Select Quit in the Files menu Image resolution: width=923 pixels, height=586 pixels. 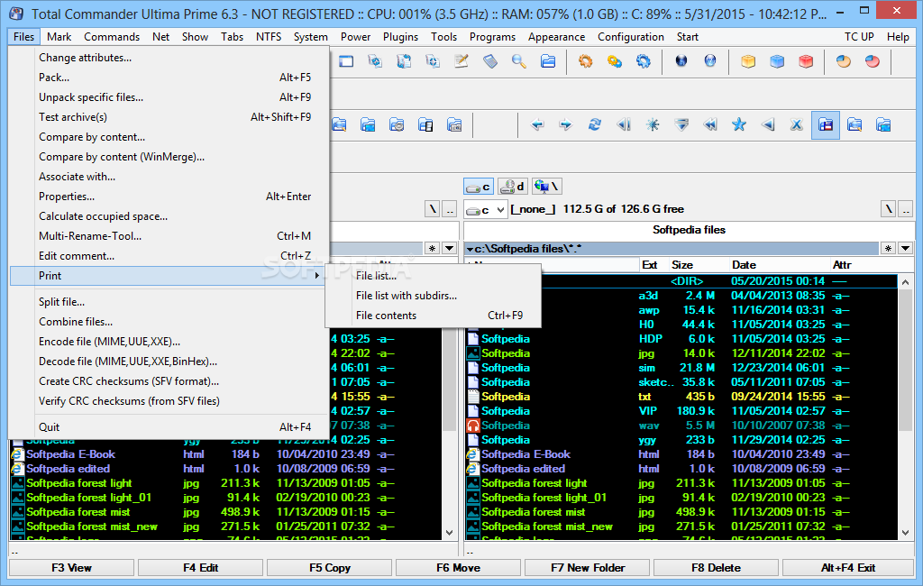(169, 427)
